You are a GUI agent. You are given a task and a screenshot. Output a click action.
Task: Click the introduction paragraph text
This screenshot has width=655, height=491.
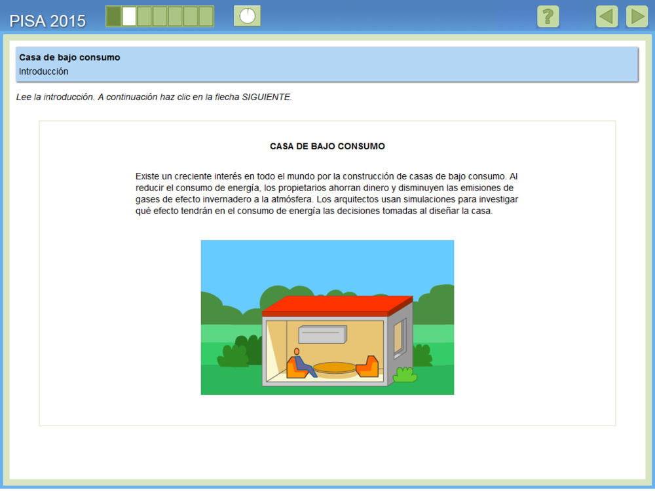pyautogui.click(x=327, y=194)
